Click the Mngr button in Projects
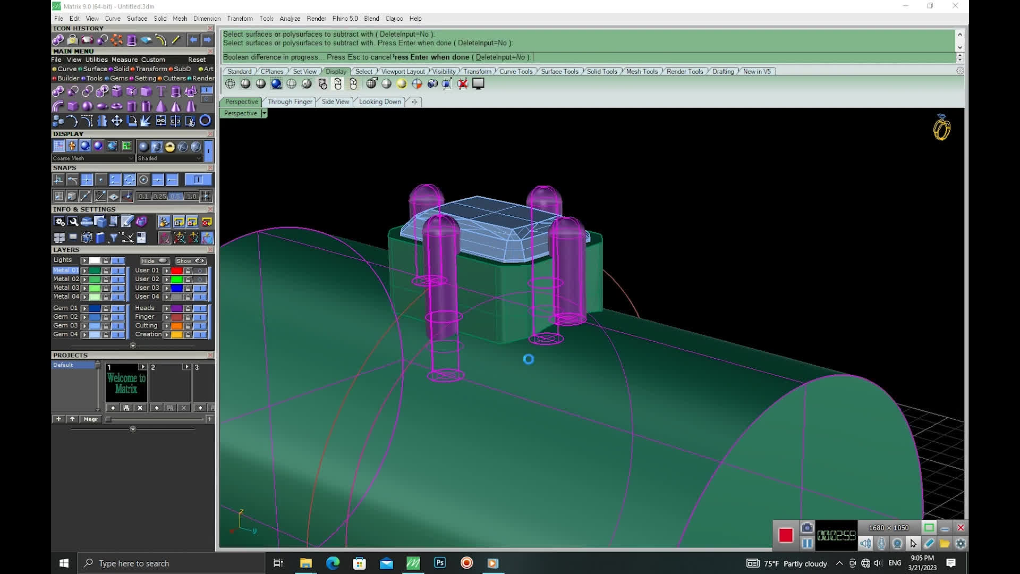The height and width of the screenshot is (574, 1020). [x=90, y=419]
